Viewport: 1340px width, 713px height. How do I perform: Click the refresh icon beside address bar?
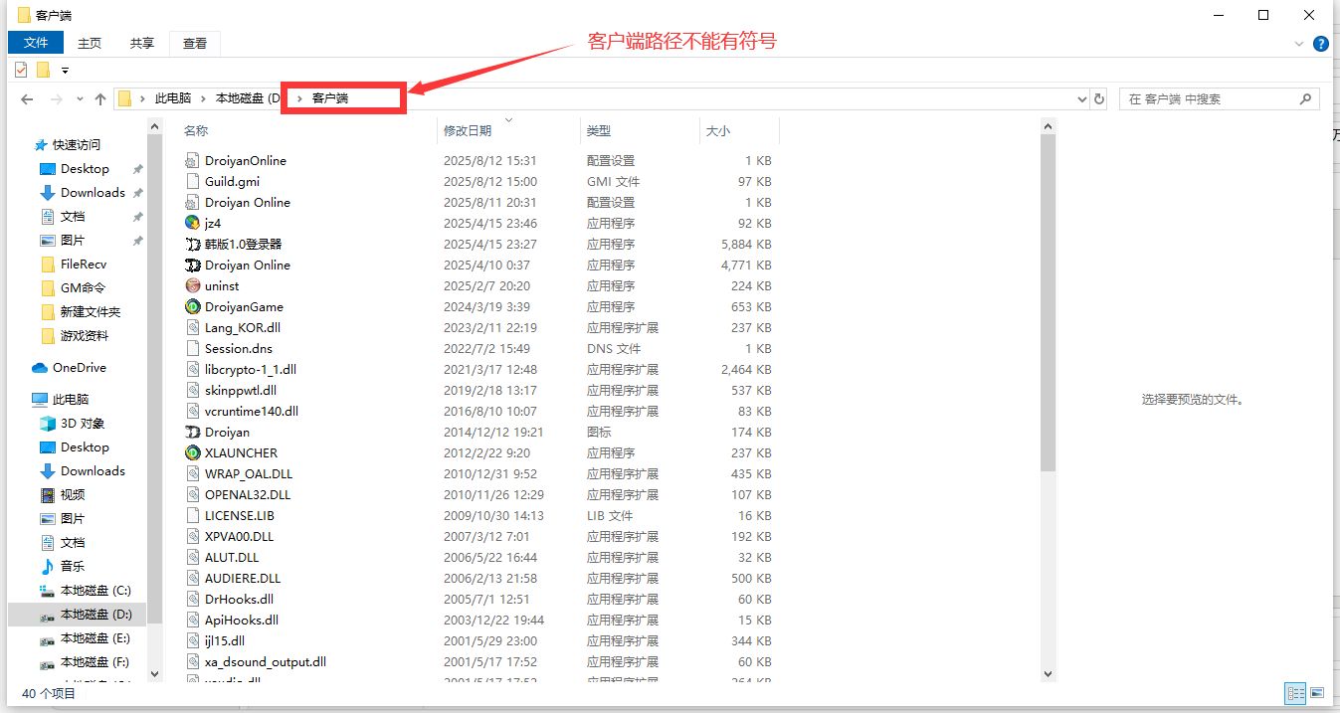pyautogui.click(x=1099, y=98)
